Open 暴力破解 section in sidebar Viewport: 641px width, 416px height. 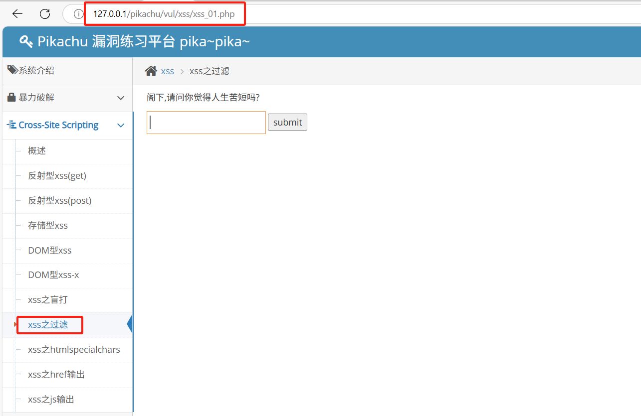click(x=36, y=98)
